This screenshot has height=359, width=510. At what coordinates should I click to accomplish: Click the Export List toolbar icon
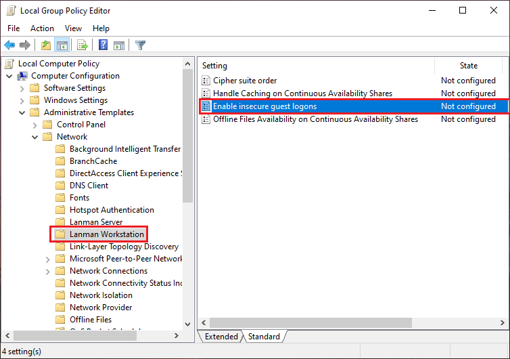point(82,45)
